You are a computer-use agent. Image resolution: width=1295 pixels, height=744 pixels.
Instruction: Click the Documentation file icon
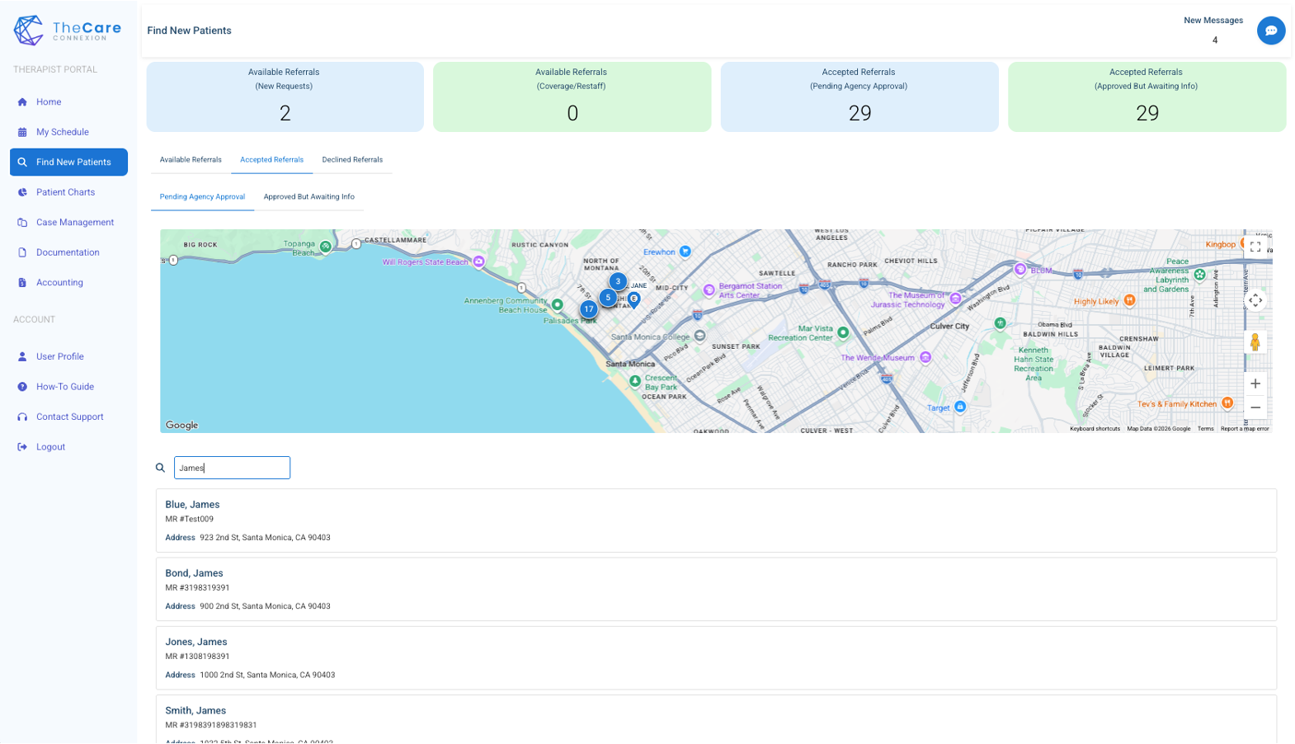[22, 252]
